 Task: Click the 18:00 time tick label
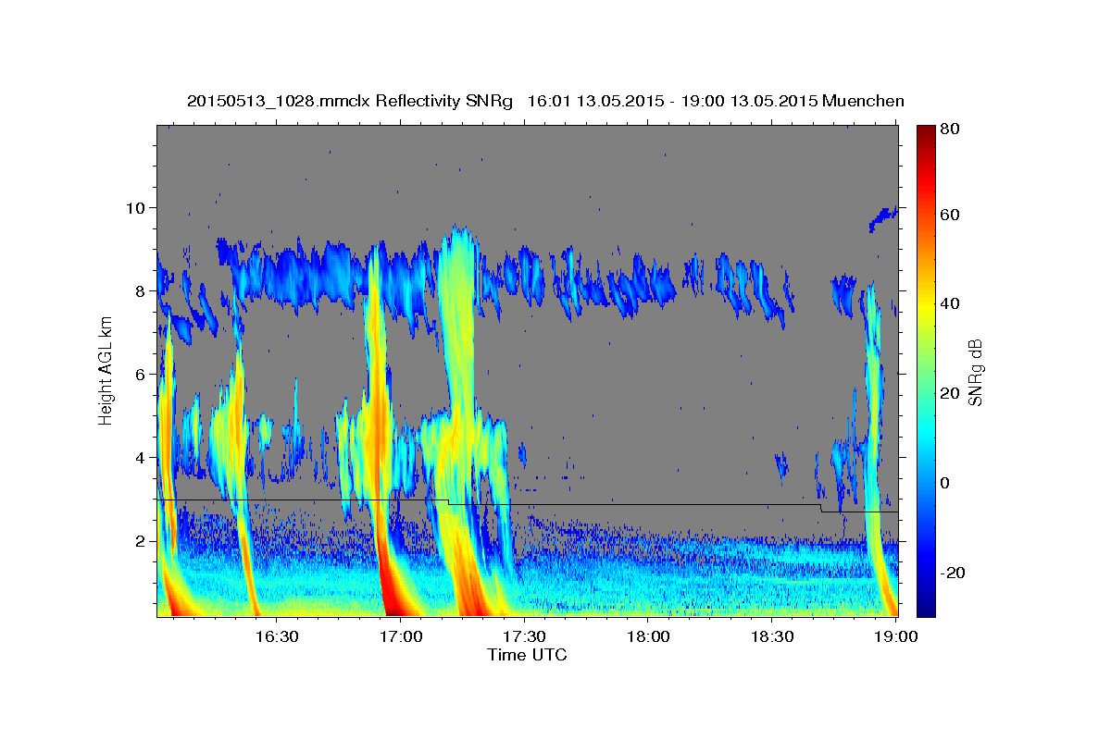click(649, 637)
